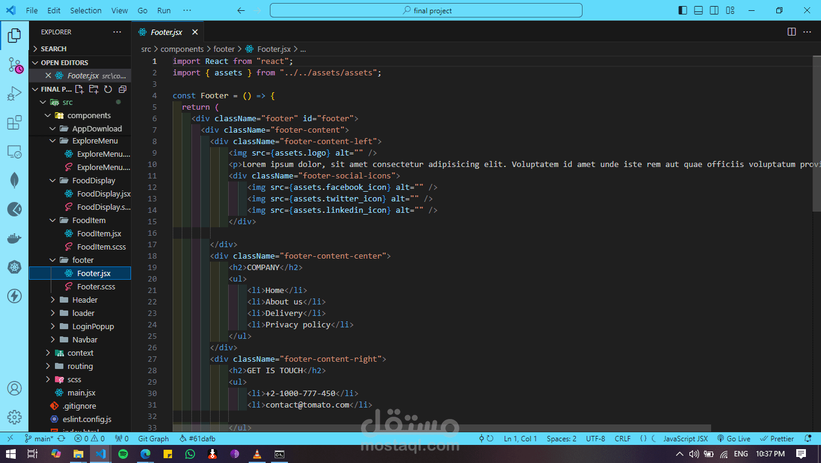This screenshot has width=821, height=463.
Task: Toggle Prettier formatter in status bar
Action: [x=778, y=439]
